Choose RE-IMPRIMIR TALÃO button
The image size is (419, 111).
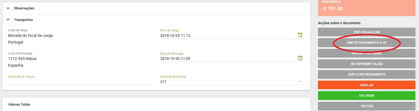(367, 64)
